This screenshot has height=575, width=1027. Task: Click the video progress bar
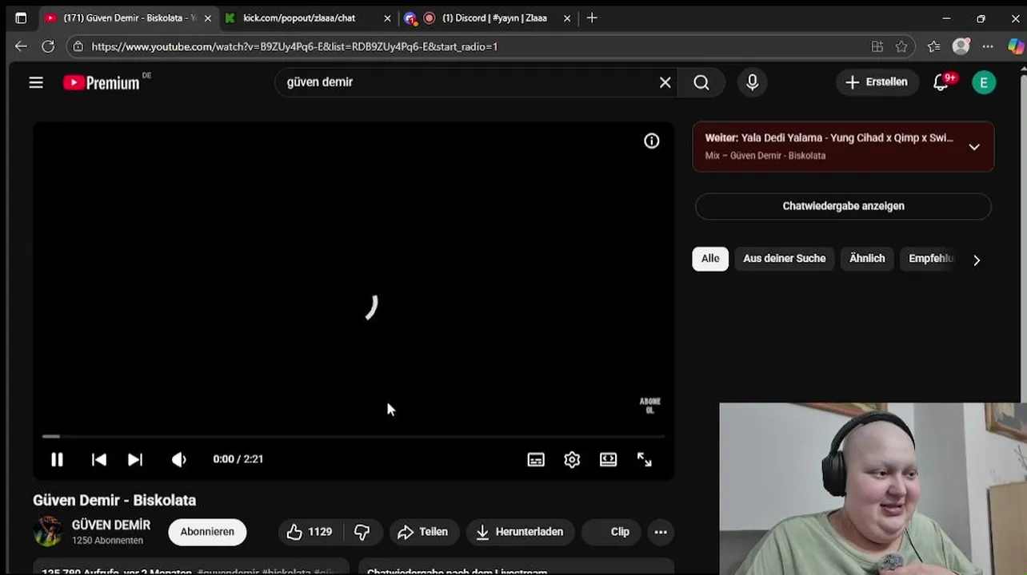point(354,437)
